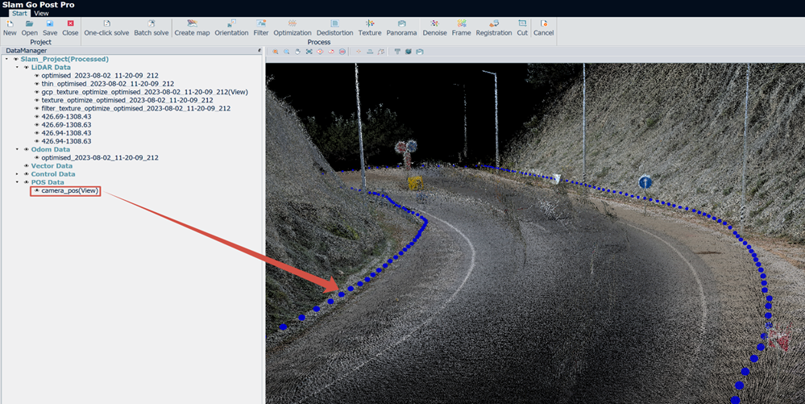Collapse the POS Data node

click(x=17, y=182)
